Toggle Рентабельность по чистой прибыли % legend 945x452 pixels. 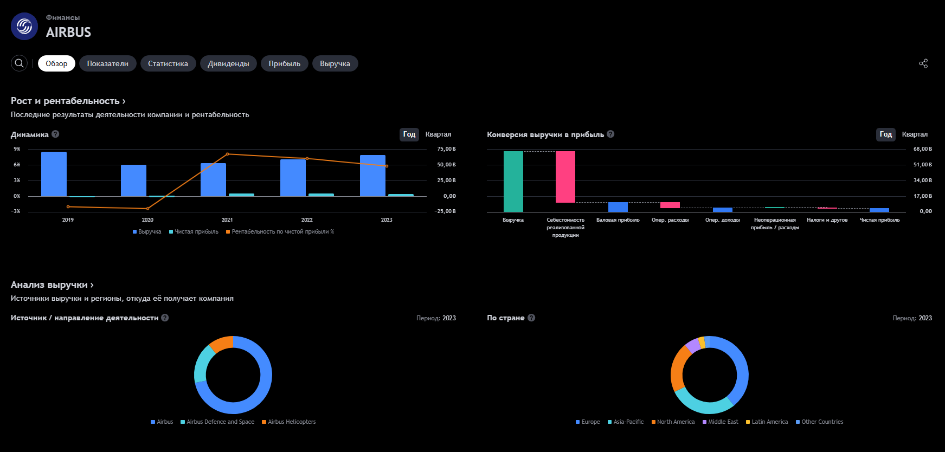(x=280, y=231)
